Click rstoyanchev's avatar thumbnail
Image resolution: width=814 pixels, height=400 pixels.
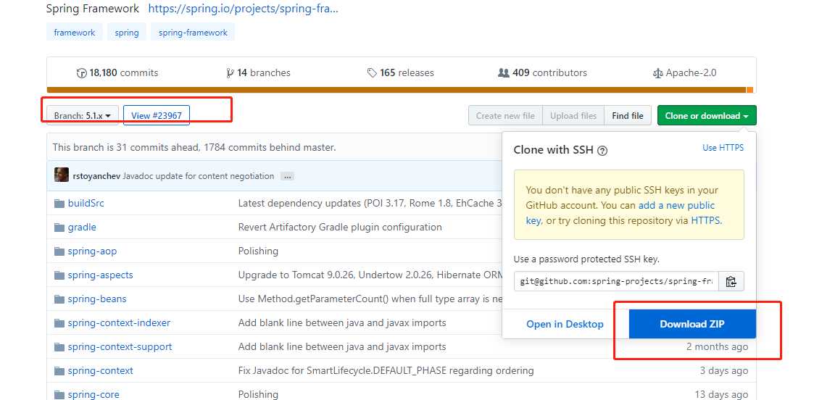[62, 175]
